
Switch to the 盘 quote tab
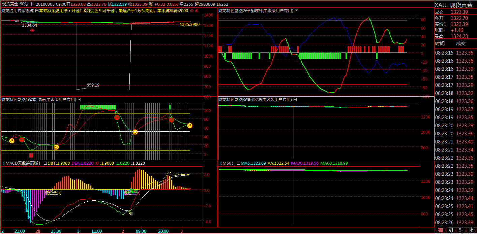coord(460,230)
